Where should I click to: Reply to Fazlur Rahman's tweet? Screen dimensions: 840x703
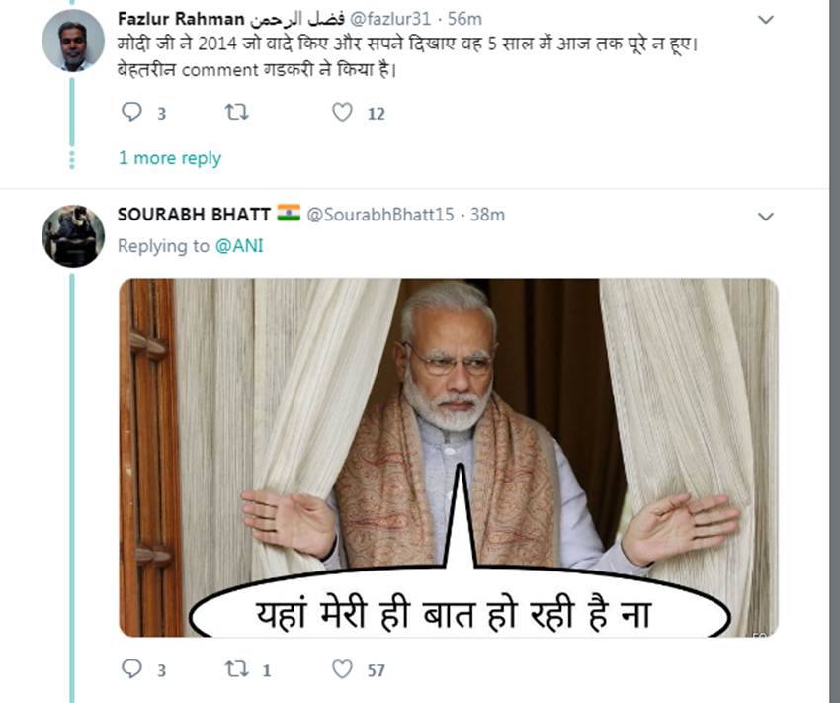click(x=132, y=113)
